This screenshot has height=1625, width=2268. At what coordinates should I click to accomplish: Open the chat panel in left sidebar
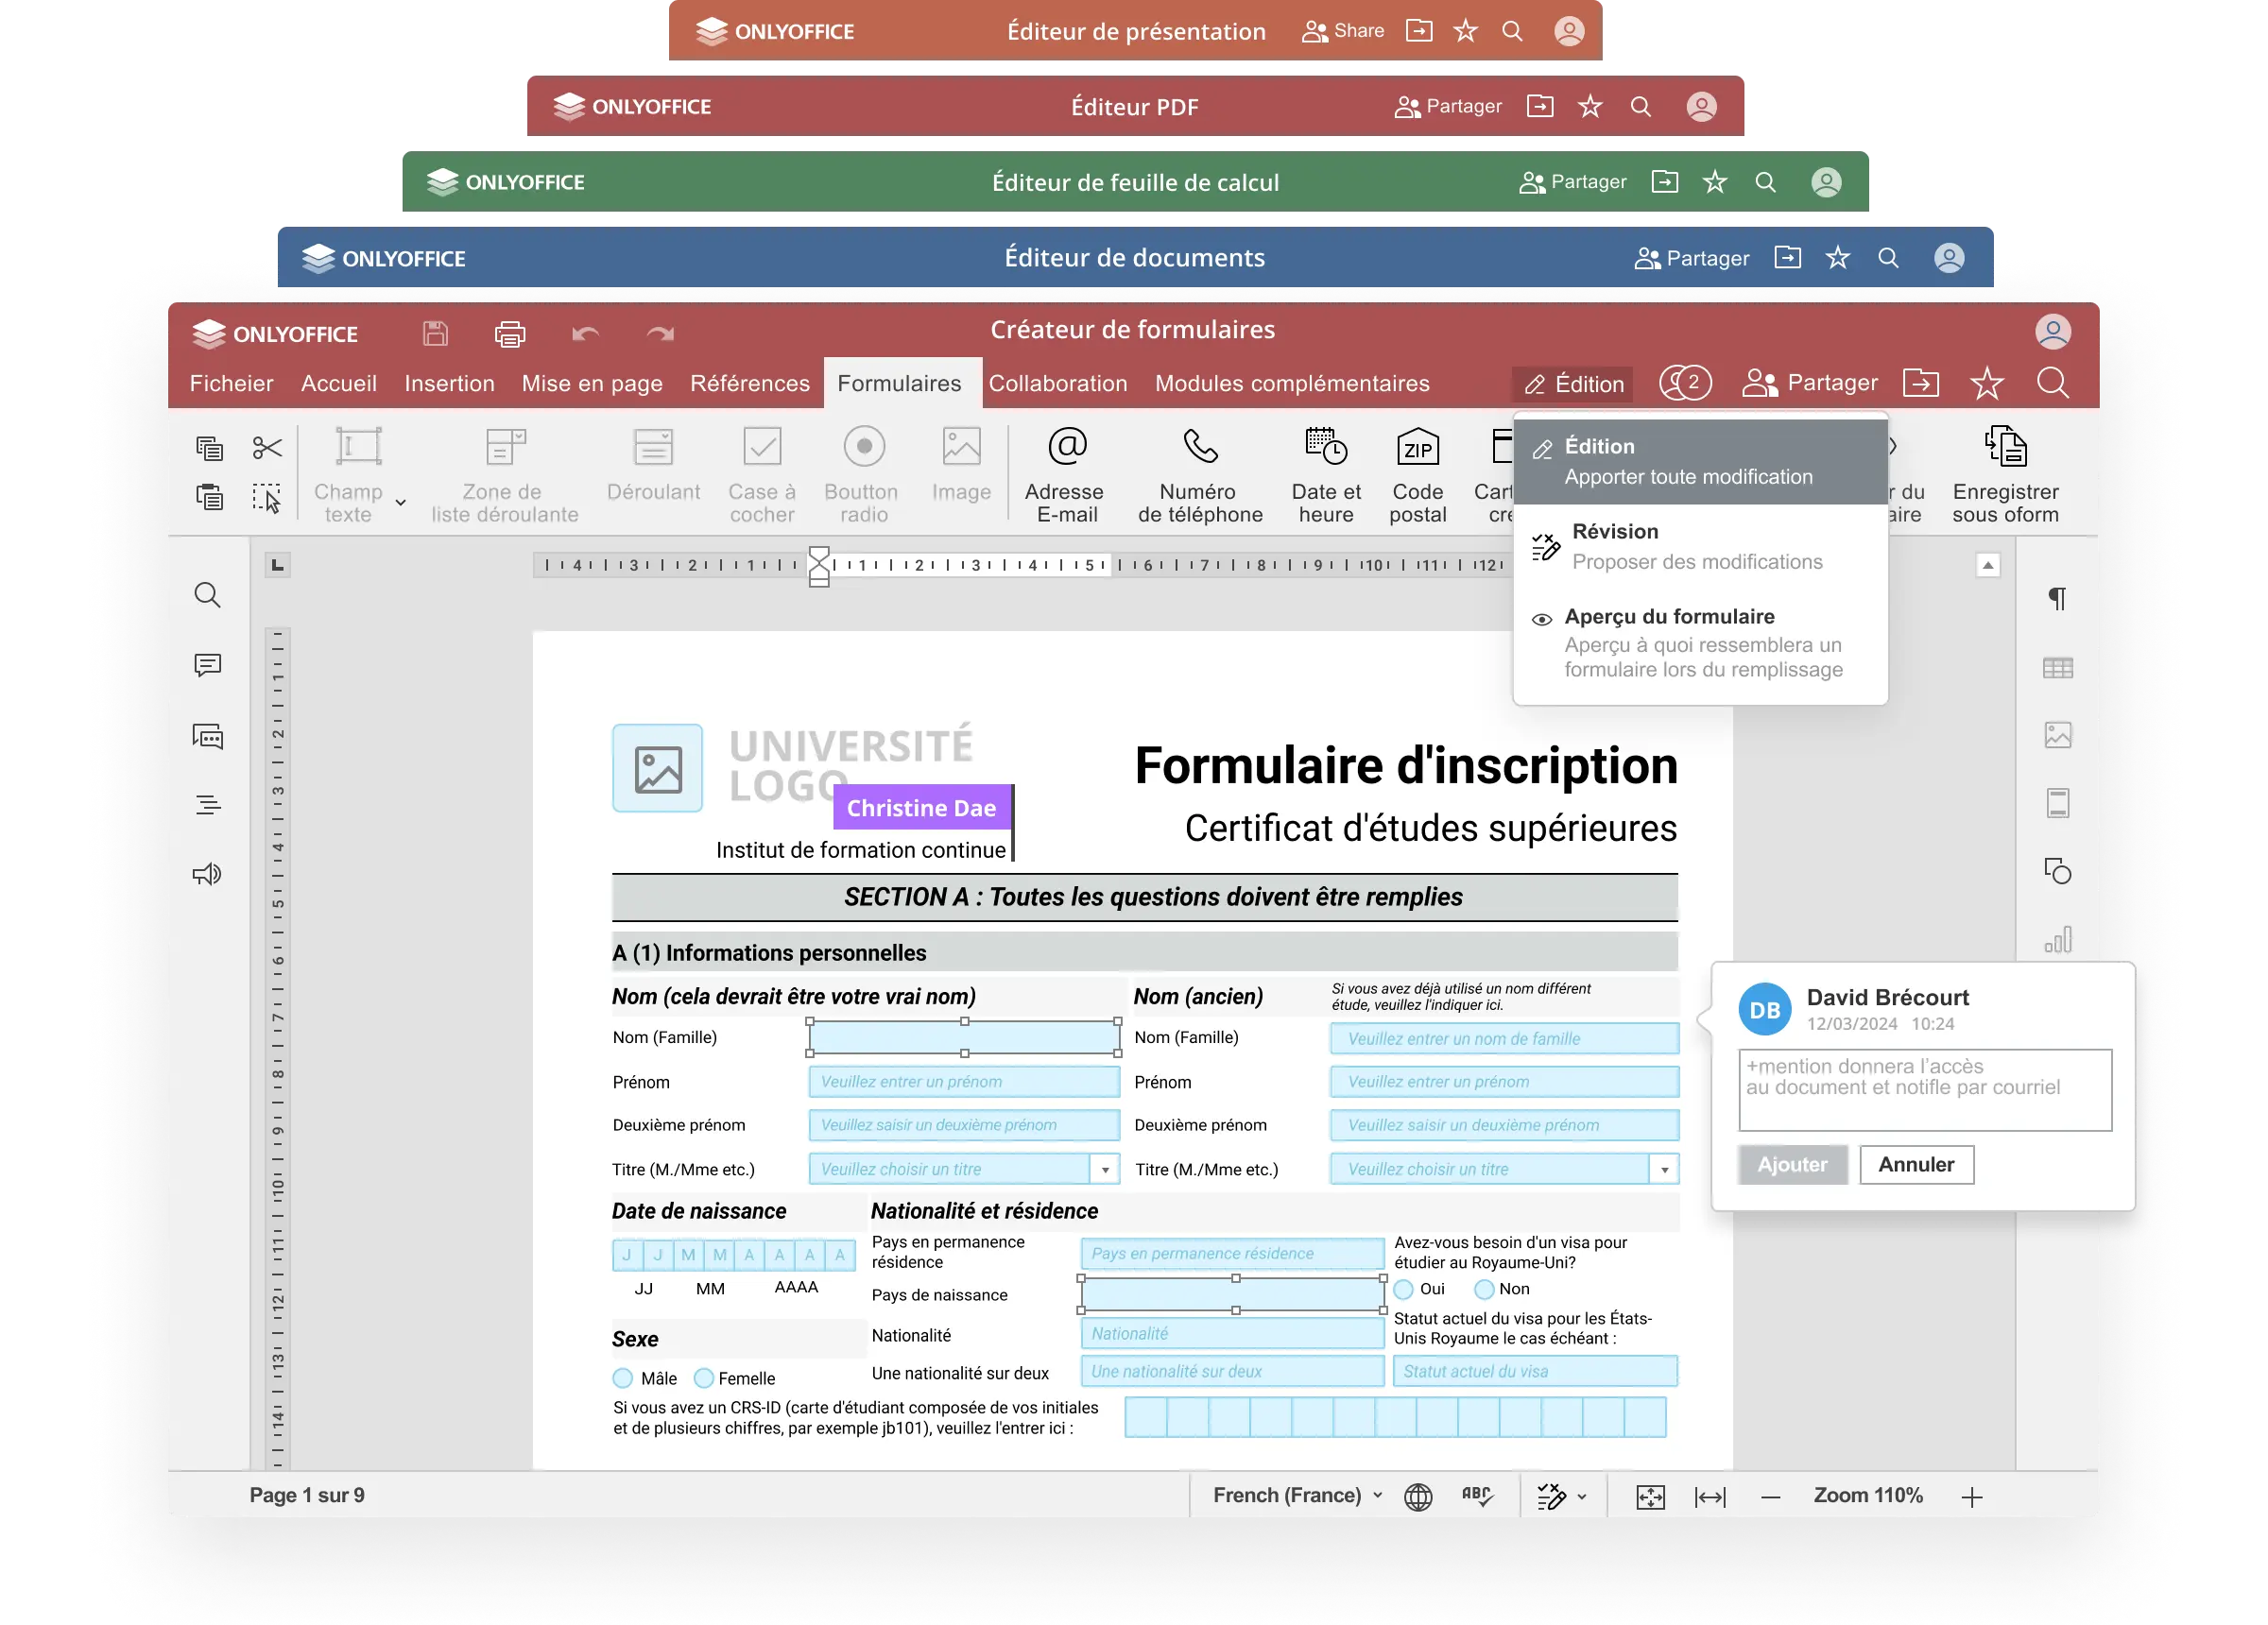pyautogui.click(x=207, y=737)
